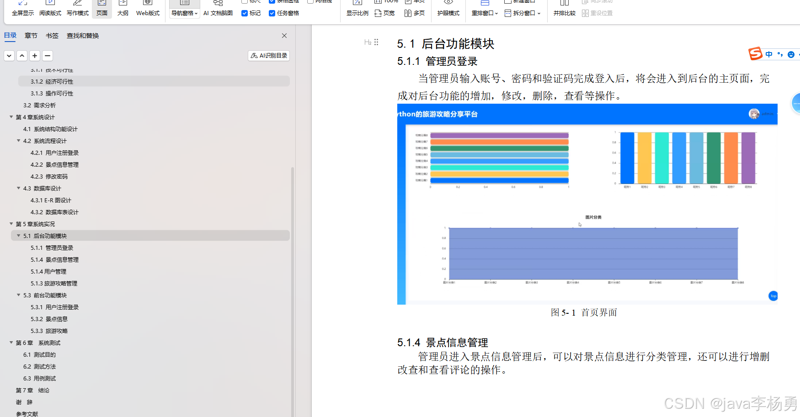Image resolution: width=800 pixels, height=417 pixels.
Task: Select page view (页面)
Action: coord(102,8)
